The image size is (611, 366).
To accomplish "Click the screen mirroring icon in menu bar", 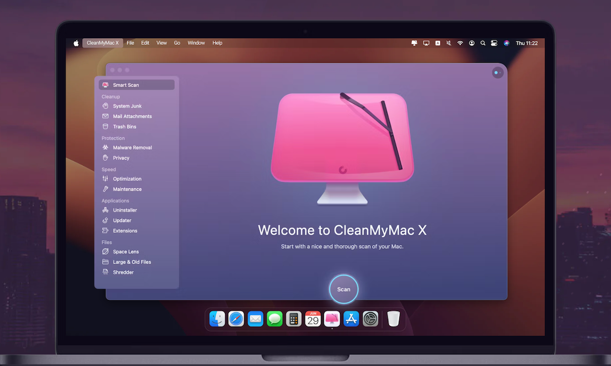I will pos(426,43).
